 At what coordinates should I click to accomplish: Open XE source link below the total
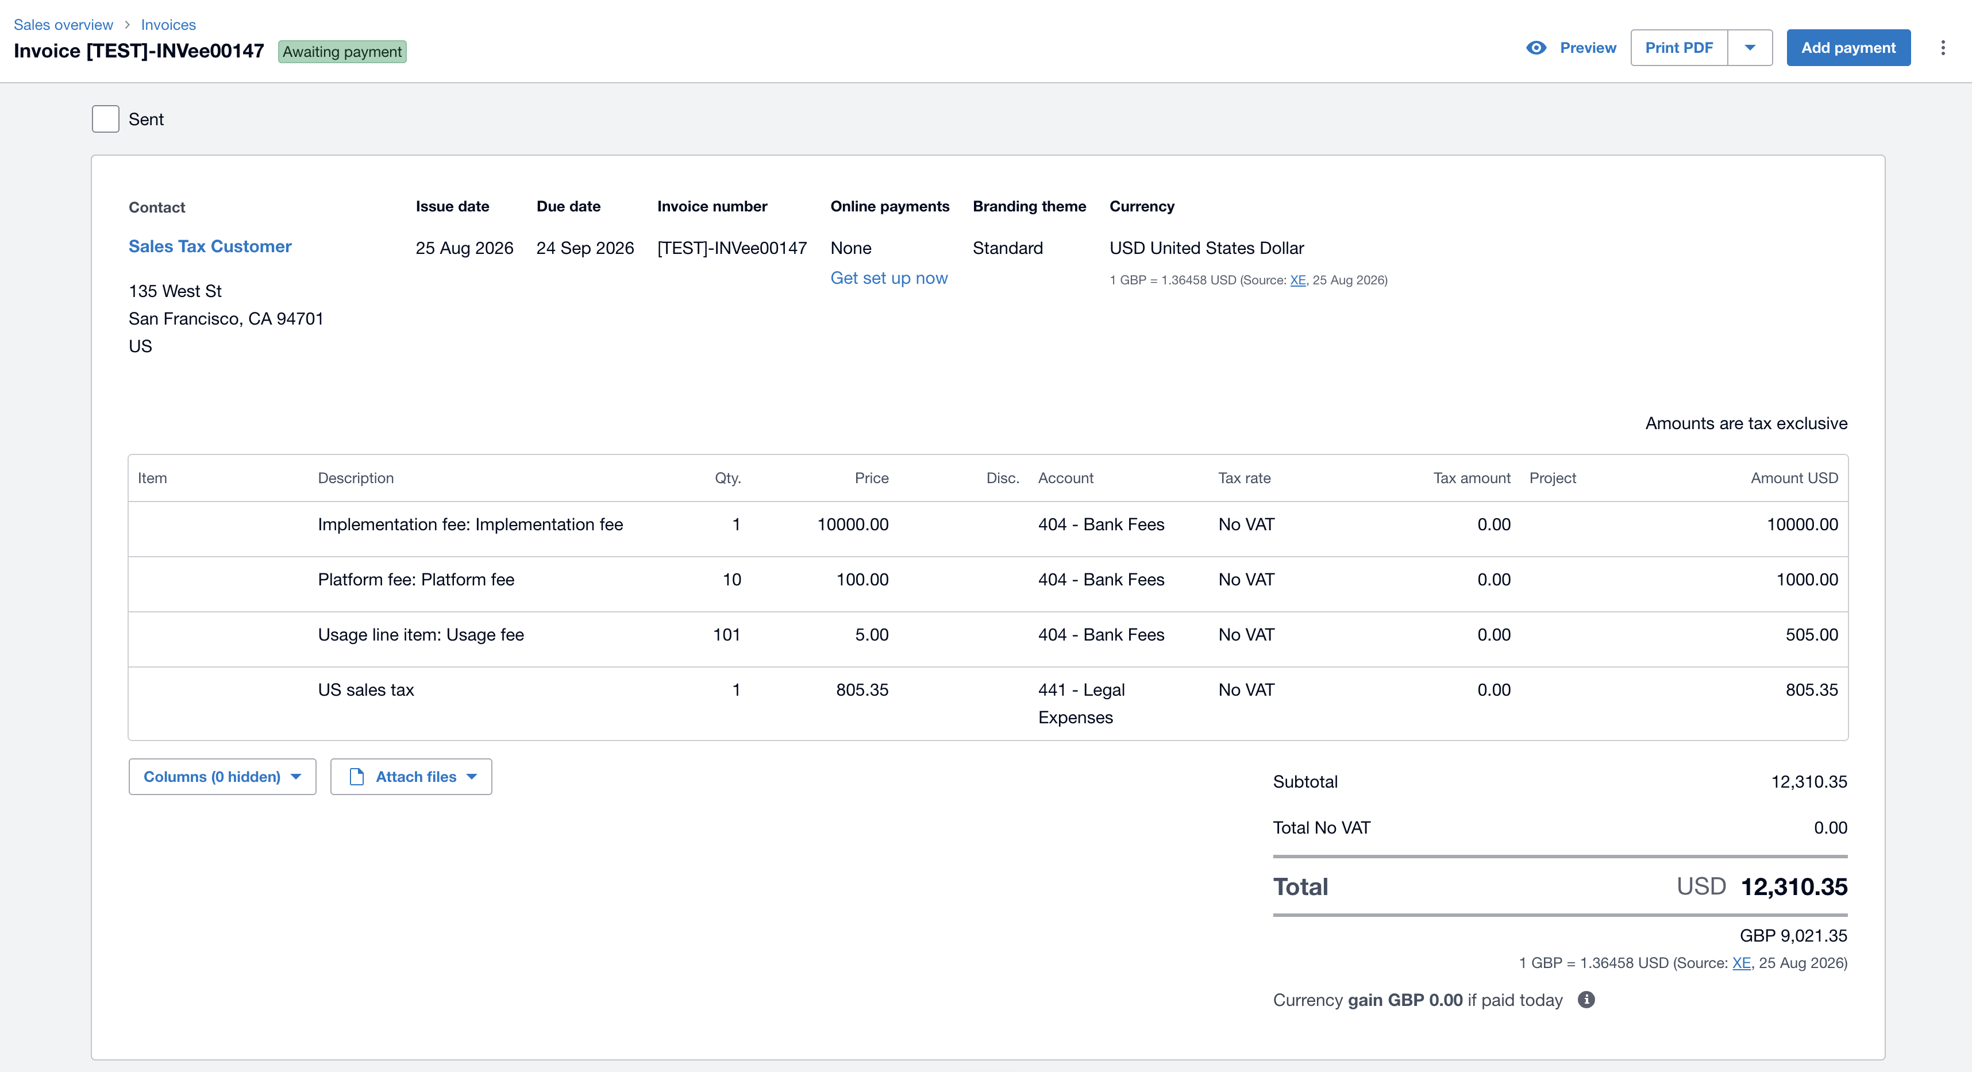1741,963
